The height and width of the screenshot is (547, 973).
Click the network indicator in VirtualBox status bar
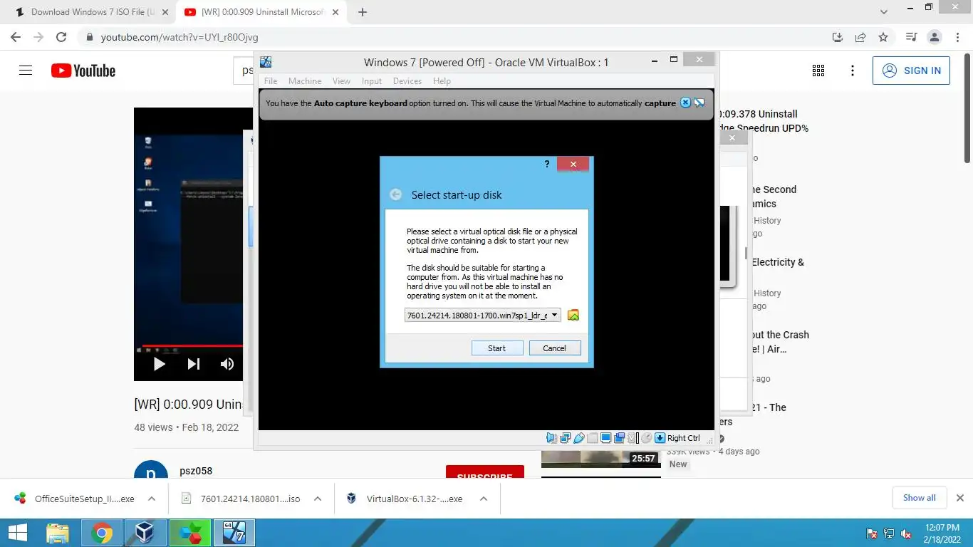566,438
